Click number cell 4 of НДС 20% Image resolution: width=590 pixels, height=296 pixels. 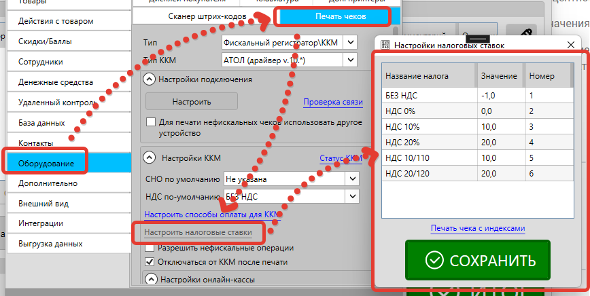pyautogui.click(x=549, y=143)
